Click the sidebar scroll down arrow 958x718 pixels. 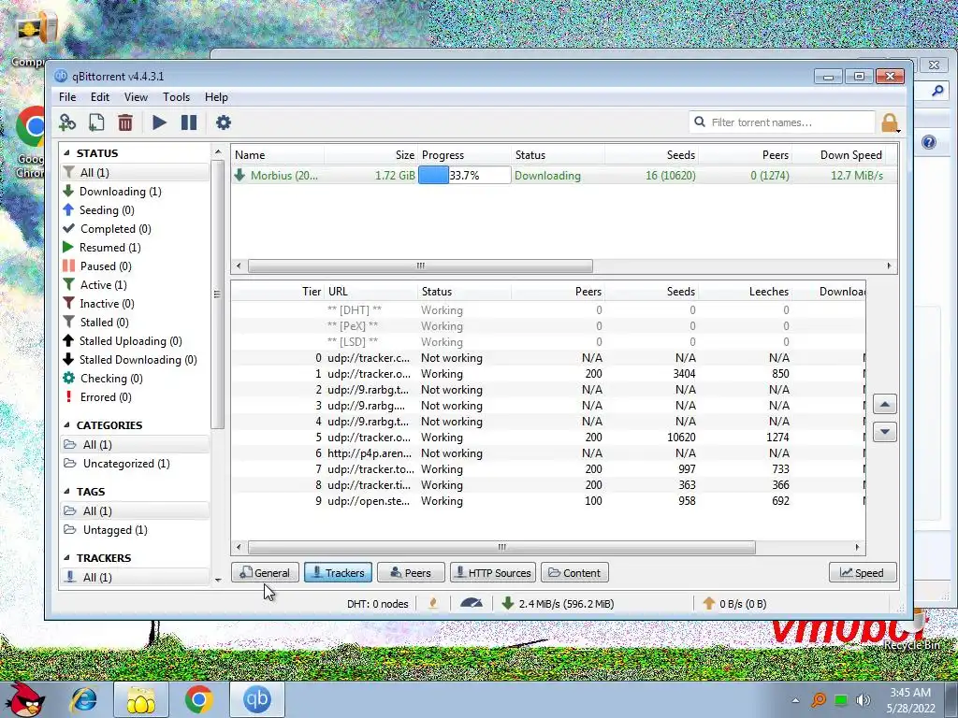tap(218, 580)
